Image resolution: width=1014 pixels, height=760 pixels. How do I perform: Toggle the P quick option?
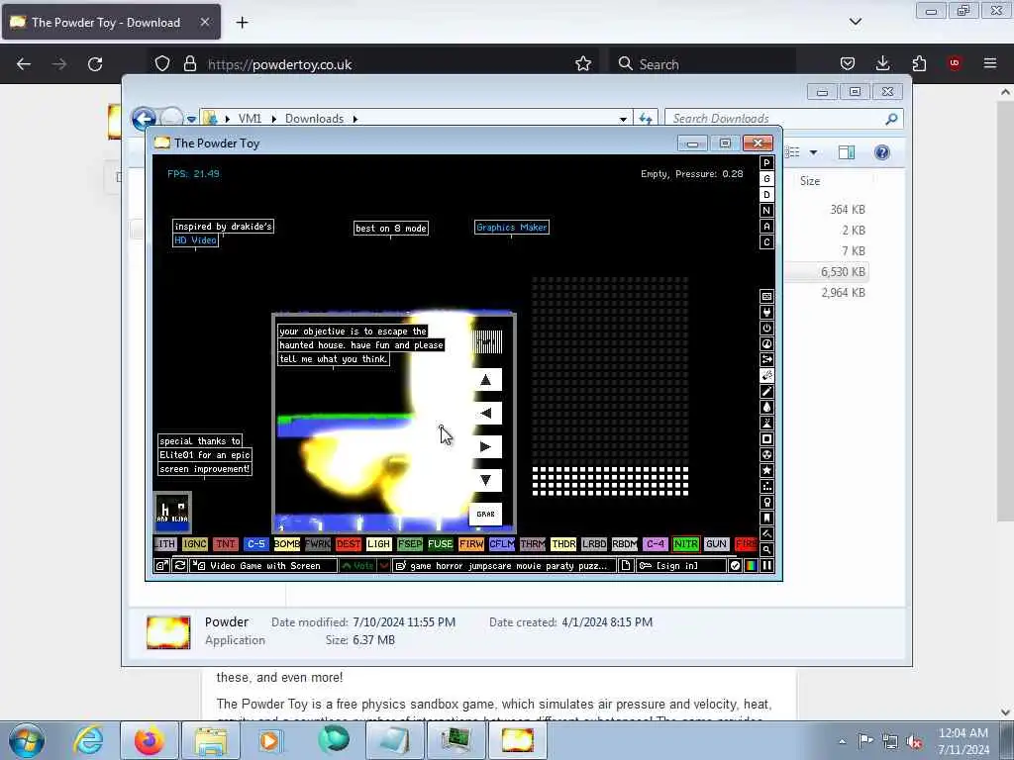coord(766,163)
